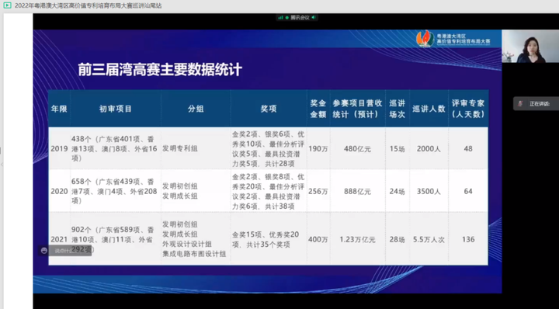Click the 15场 cell
The height and width of the screenshot is (309, 559).
(x=398, y=148)
